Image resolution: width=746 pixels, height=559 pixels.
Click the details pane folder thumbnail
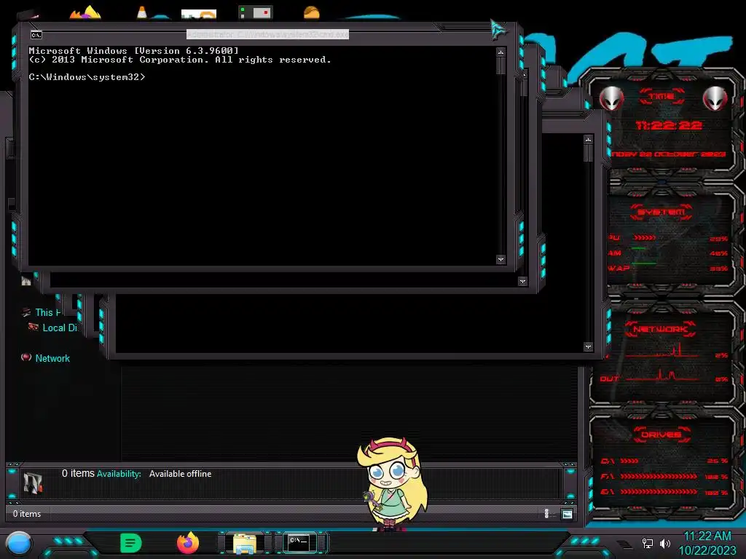click(x=33, y=483)
